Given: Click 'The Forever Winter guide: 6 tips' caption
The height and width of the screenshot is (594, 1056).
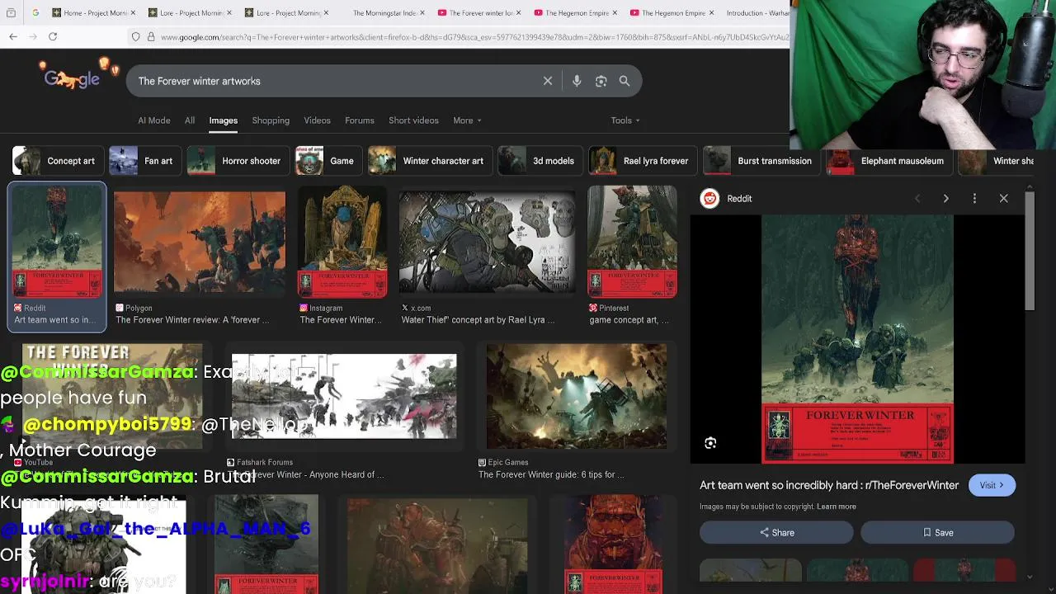Looking at the screenshot, I should tap(551, 474).
